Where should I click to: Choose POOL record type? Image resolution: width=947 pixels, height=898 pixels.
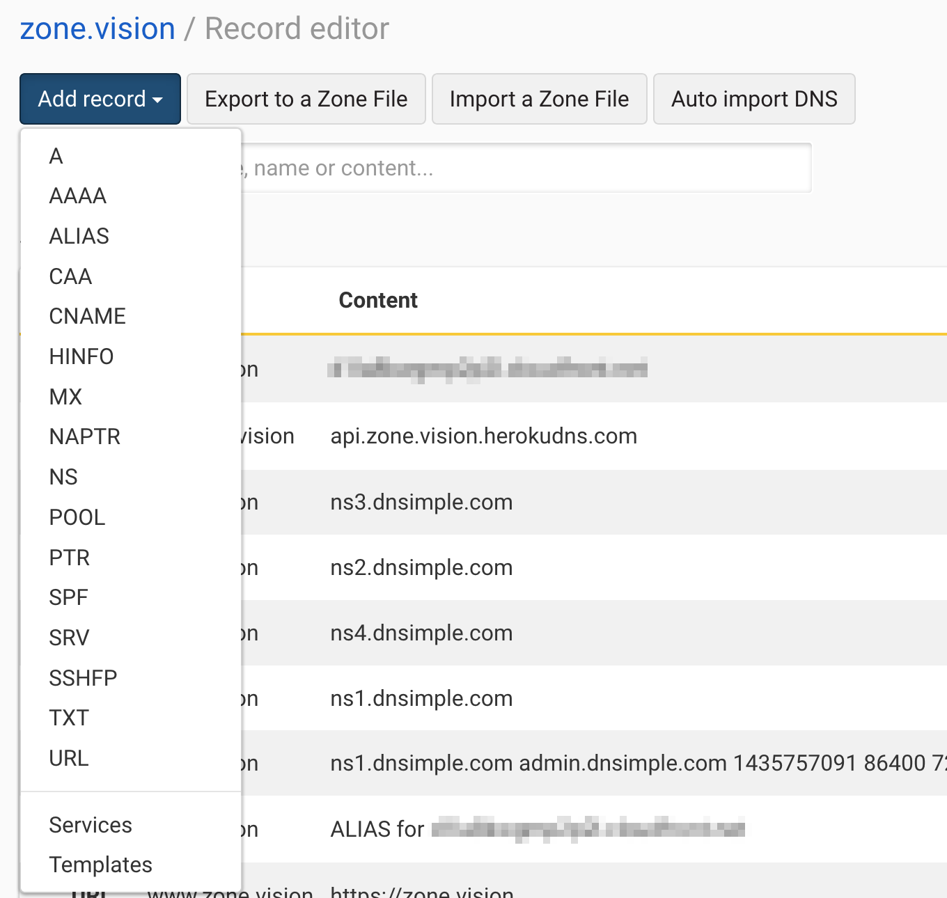pos(77,517)
